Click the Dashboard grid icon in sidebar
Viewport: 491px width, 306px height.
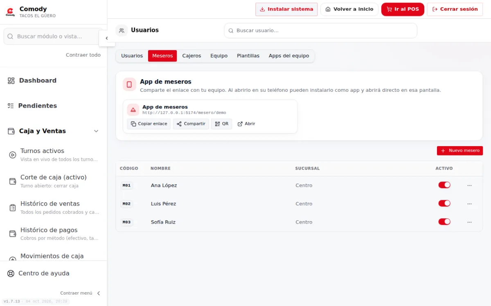[x=11, y=81]
